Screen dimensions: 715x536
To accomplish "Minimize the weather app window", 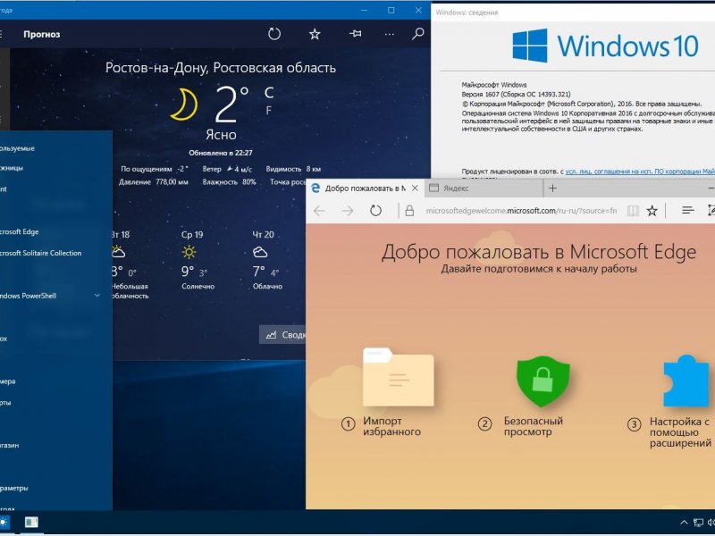I will [x=364, y=10].
